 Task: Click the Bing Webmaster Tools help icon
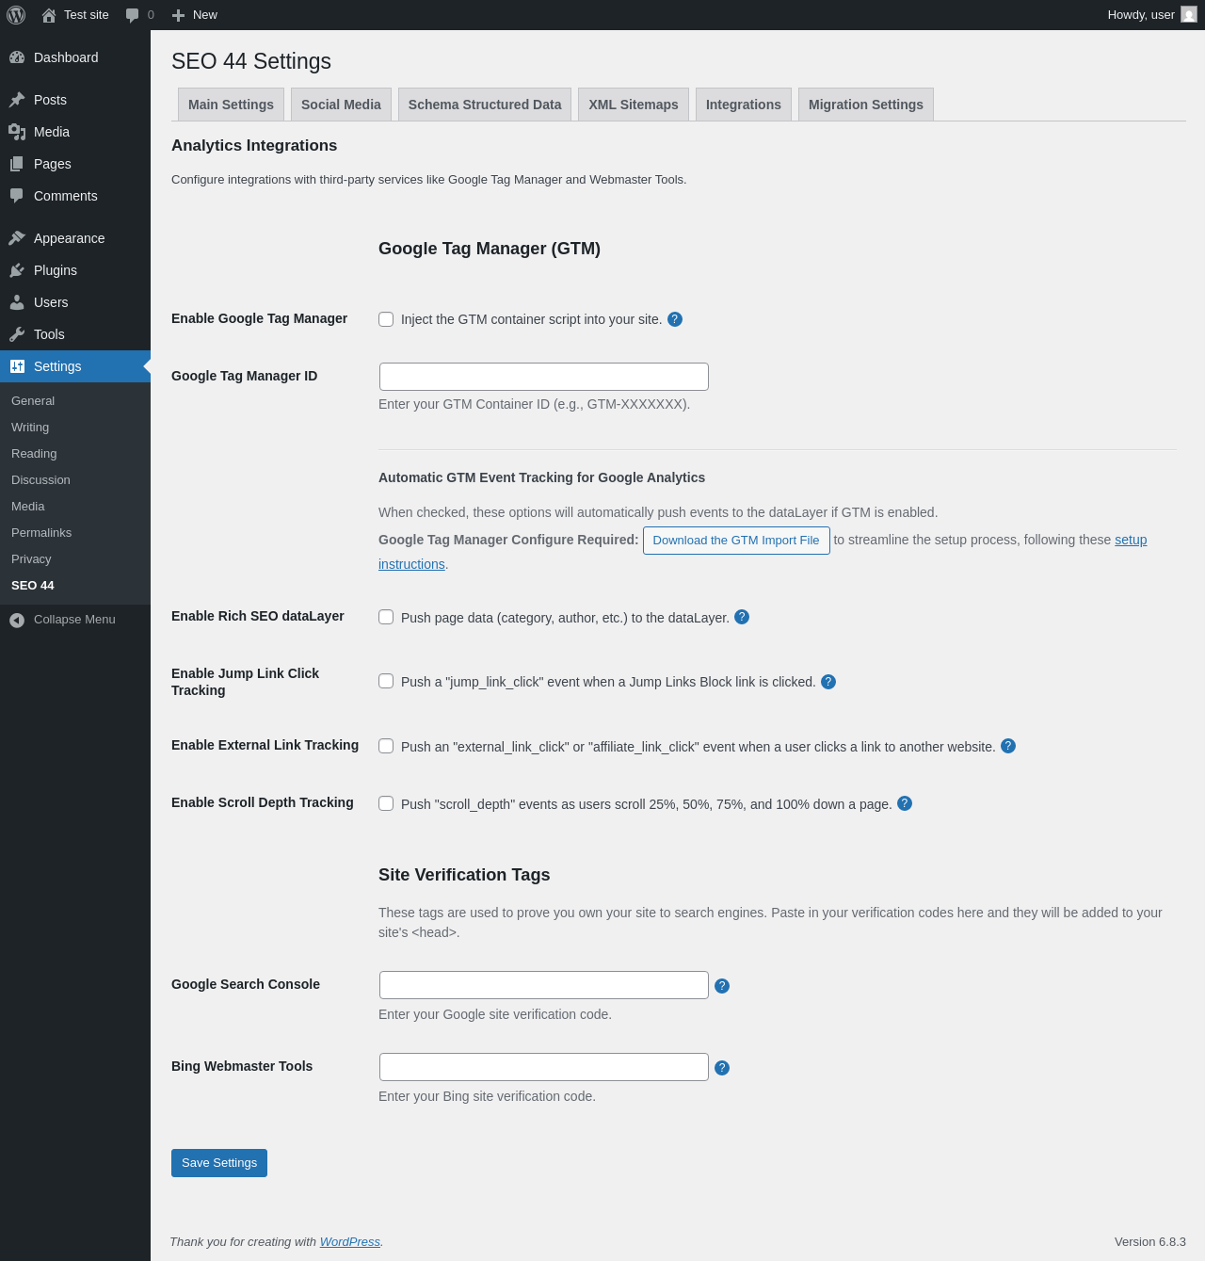(722, 1068)
